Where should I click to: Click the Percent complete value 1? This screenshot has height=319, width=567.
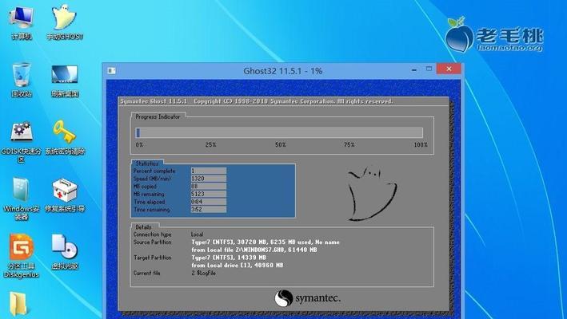tap(209, 171)
